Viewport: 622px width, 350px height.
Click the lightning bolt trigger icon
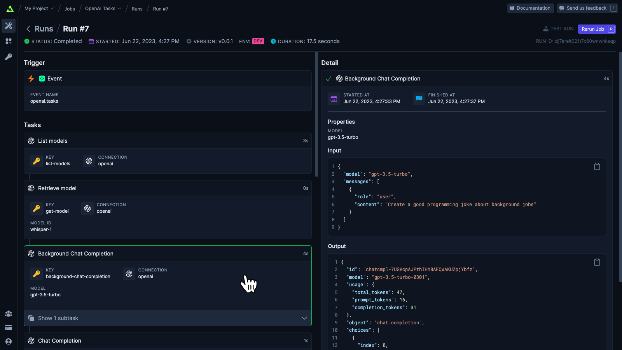(x=31, y=79)
